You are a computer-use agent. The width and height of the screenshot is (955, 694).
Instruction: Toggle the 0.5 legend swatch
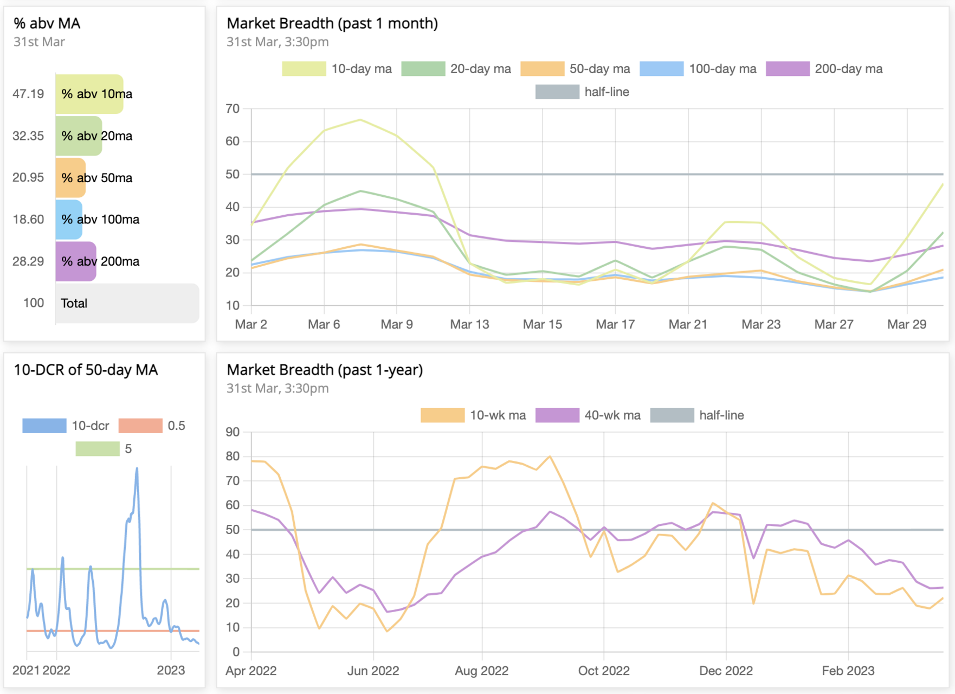coord(140,426)
